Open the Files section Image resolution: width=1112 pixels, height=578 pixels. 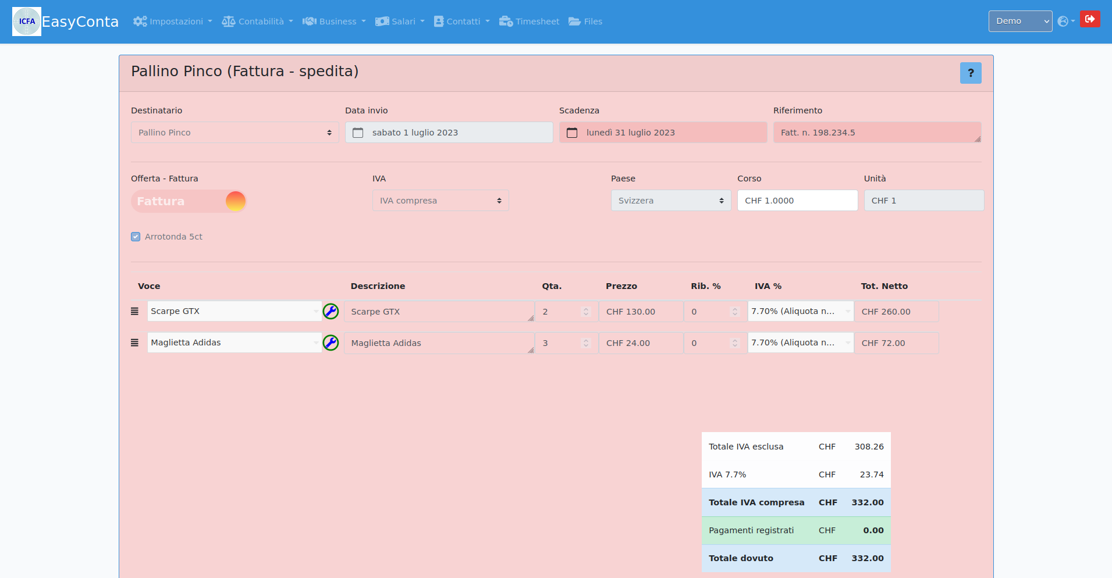585,22
